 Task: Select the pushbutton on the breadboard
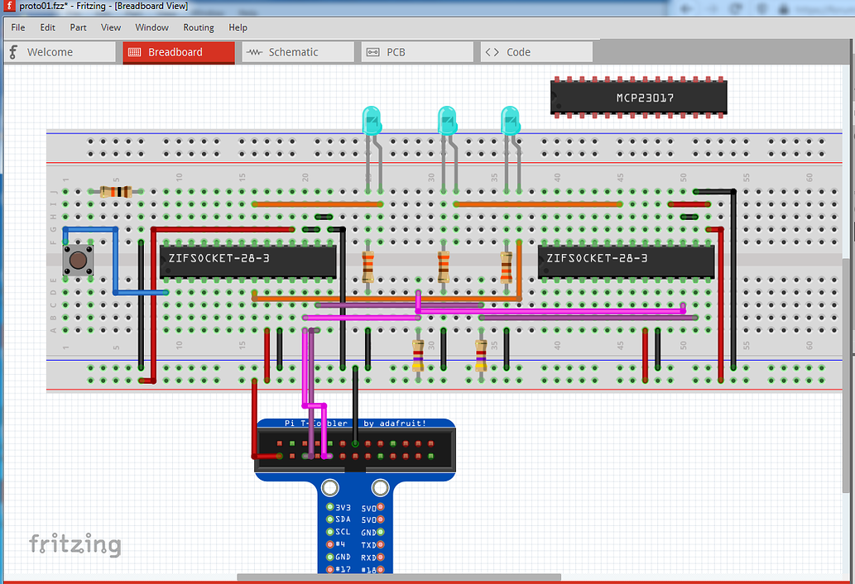(x=77, y=261)
